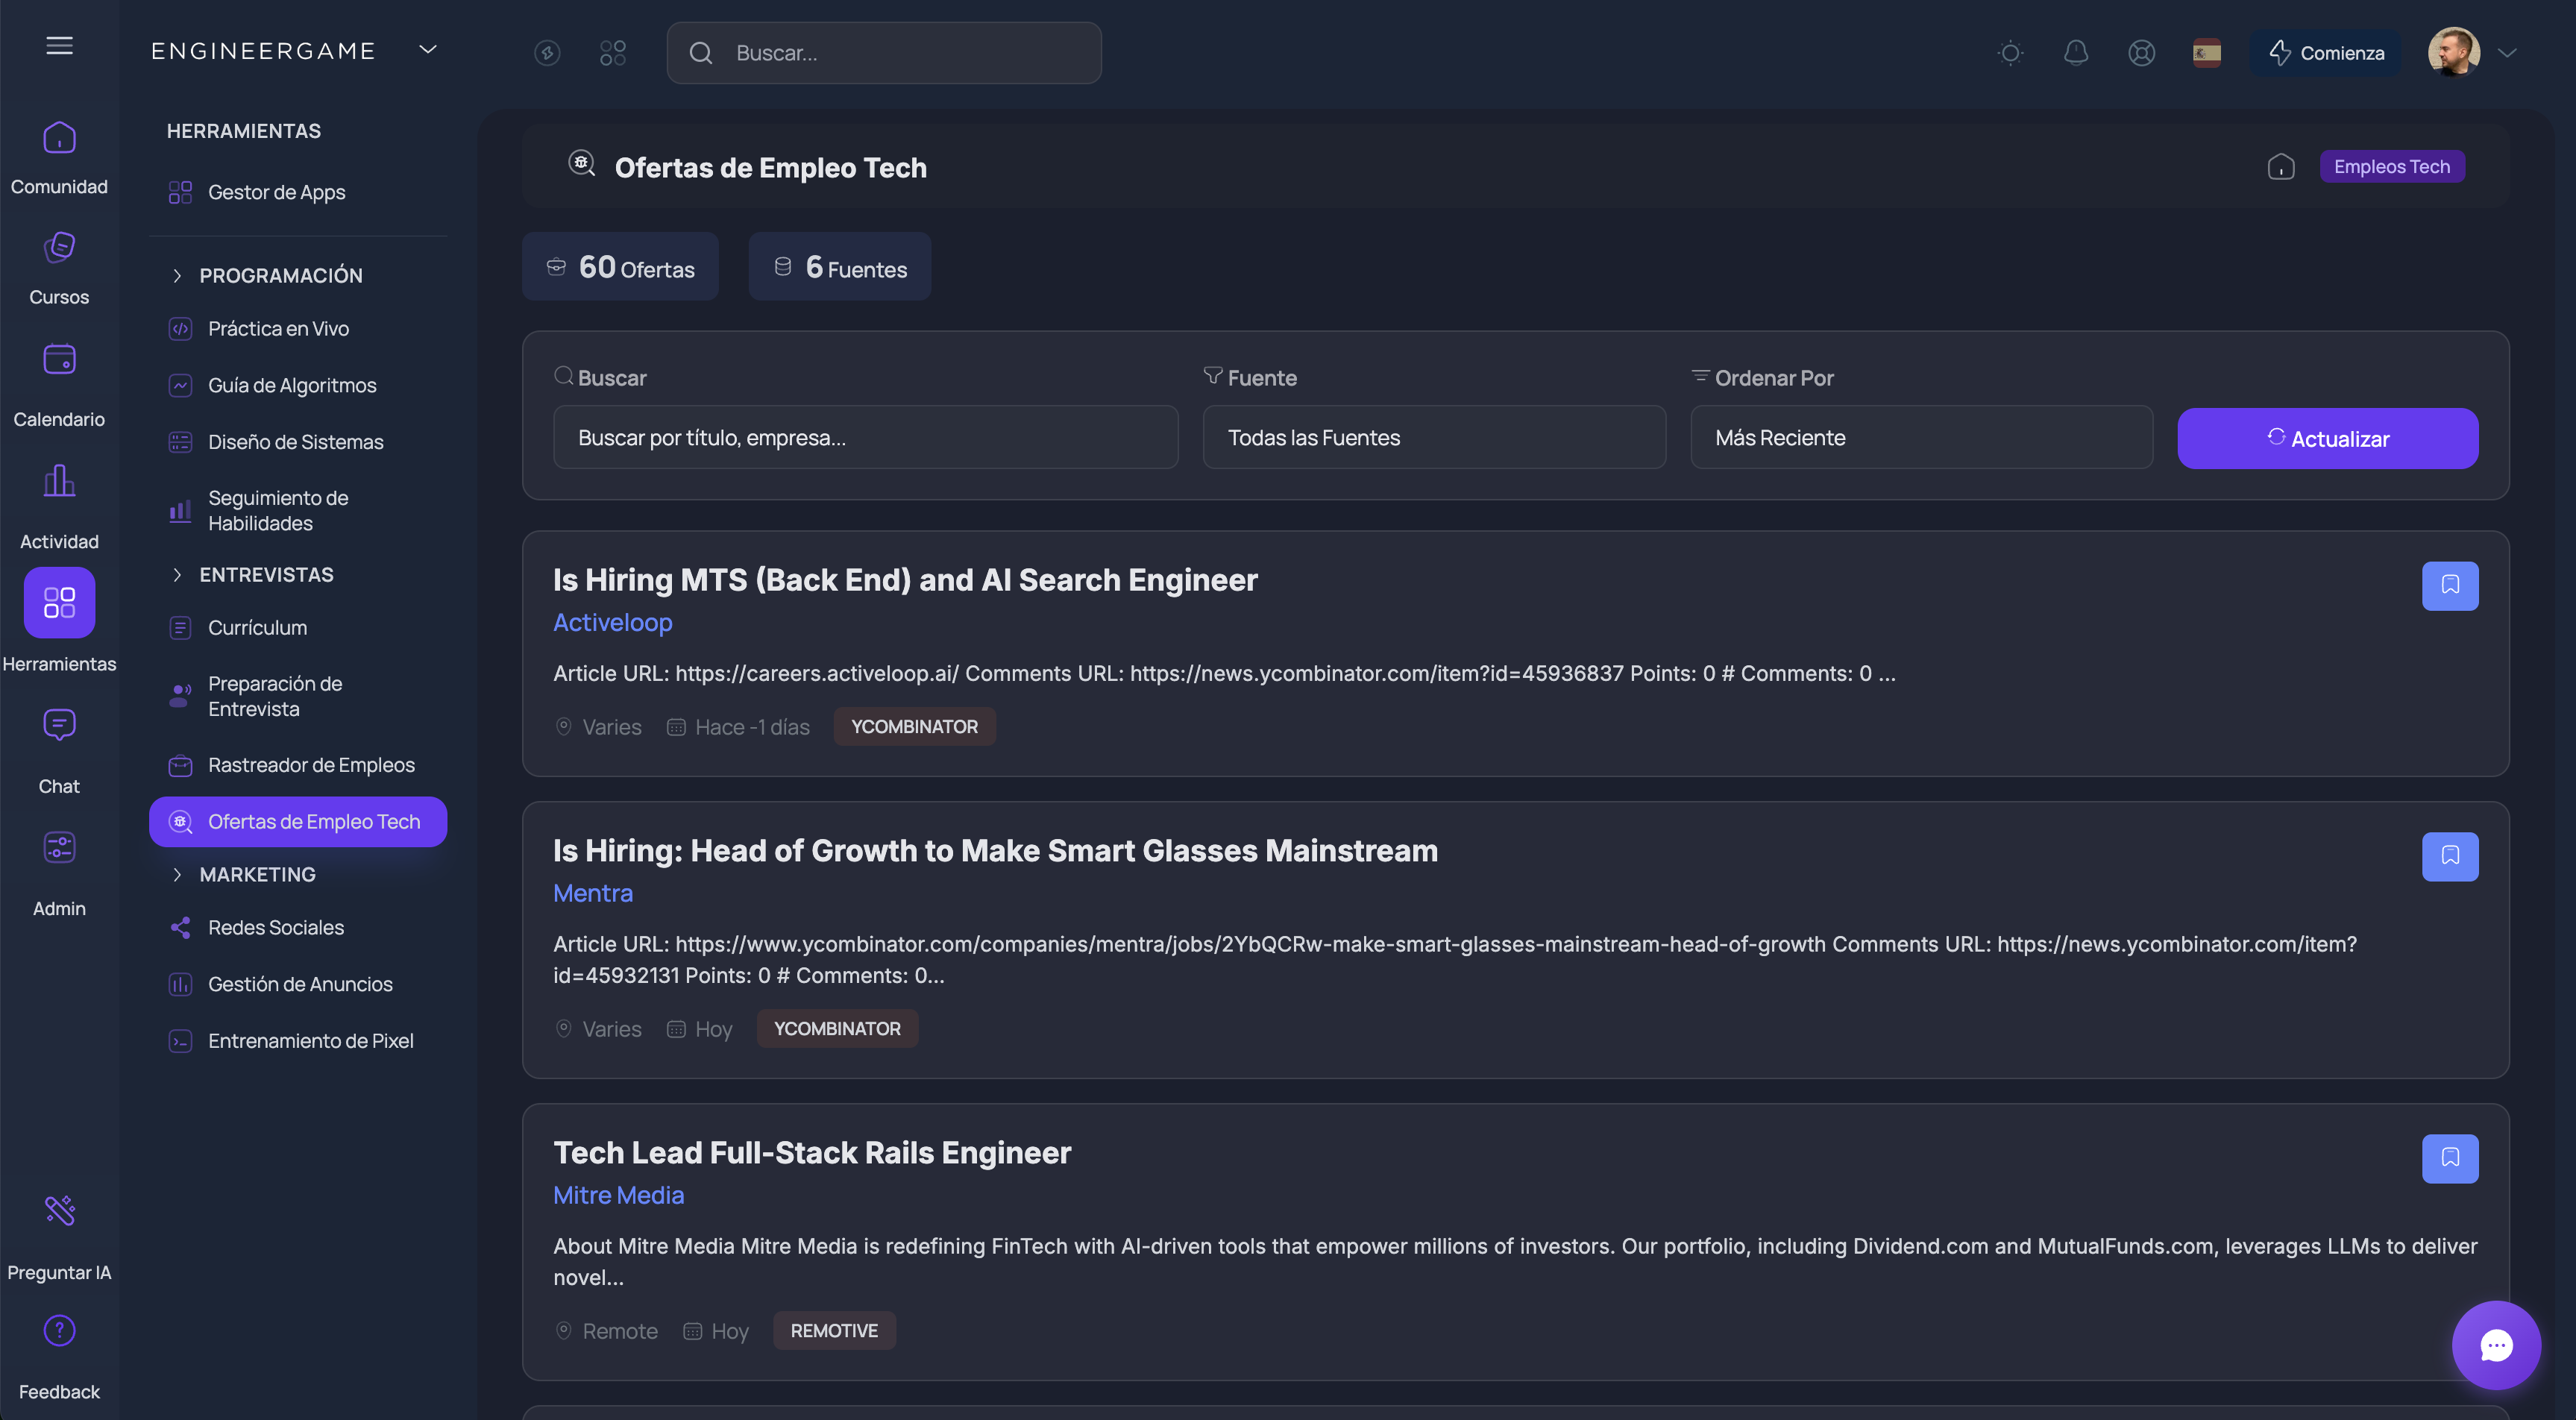Focus the Buscar por título search field
This screenshot has height=1420, width=2576.
coord(866,437)
